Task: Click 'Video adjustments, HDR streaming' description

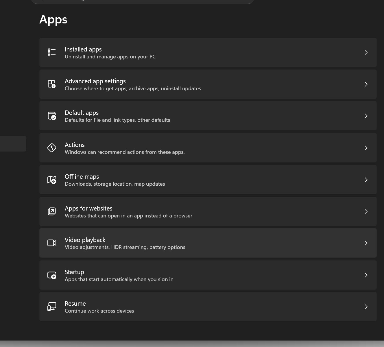Action: (125, 247)
